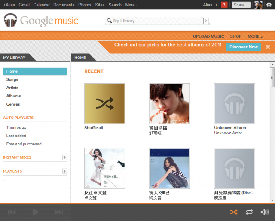This screenshot has width=275, height=221.
Task: Open Genres in the library
Action: tap(13, 104)
